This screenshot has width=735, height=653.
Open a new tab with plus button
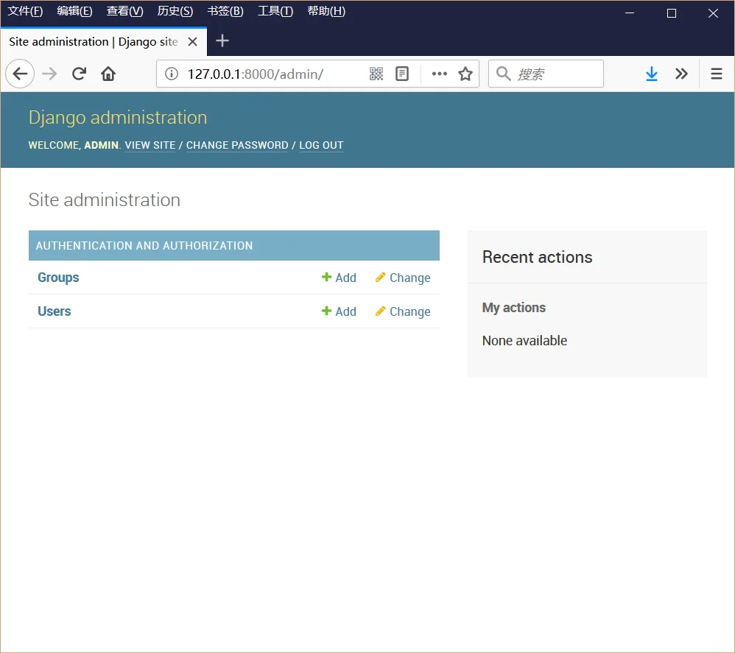tap(222, 40)
